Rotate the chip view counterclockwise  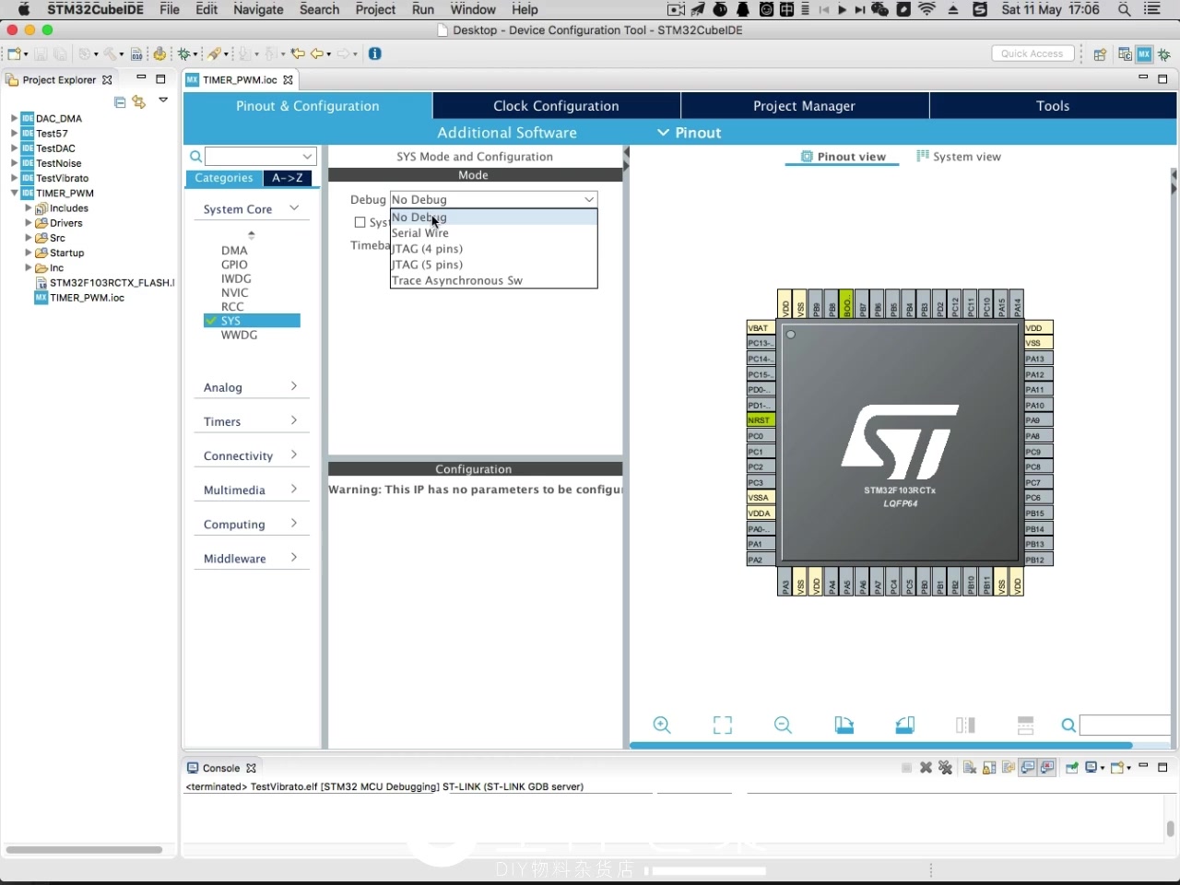pyautogui.click(x=905, y=726)
